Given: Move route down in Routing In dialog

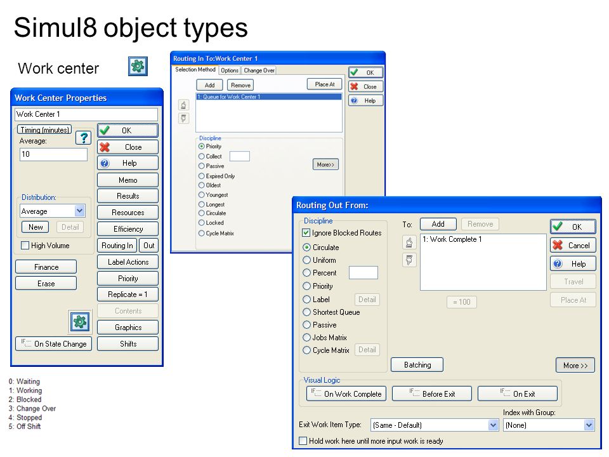Looking at the screenshot, I should tap(184, 118).
